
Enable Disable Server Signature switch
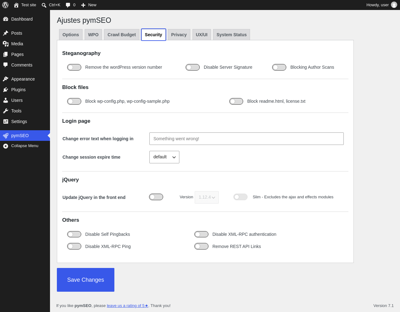(x=192, y=67)
